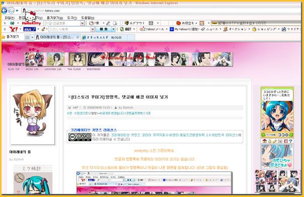Click the mail envelope icon in HelloKitty toolbar

coord(151,23)
